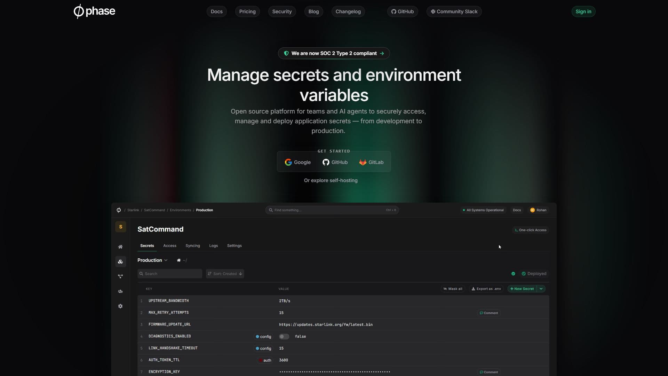Click the UPSTREAM_BANDWIDTH key
The width and height of the screenshot is (668, 376).
click(169, 301)
